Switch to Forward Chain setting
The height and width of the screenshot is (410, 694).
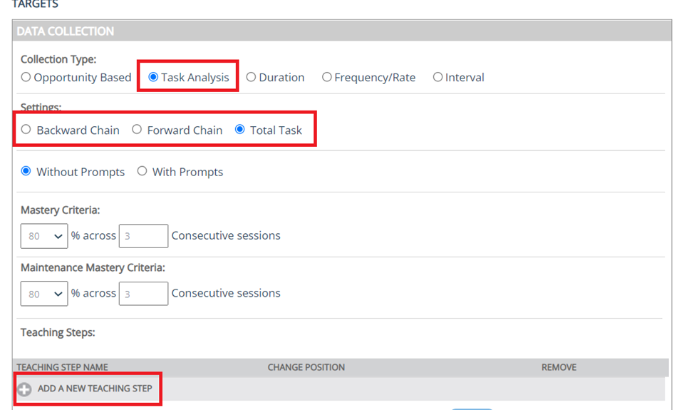137,130
